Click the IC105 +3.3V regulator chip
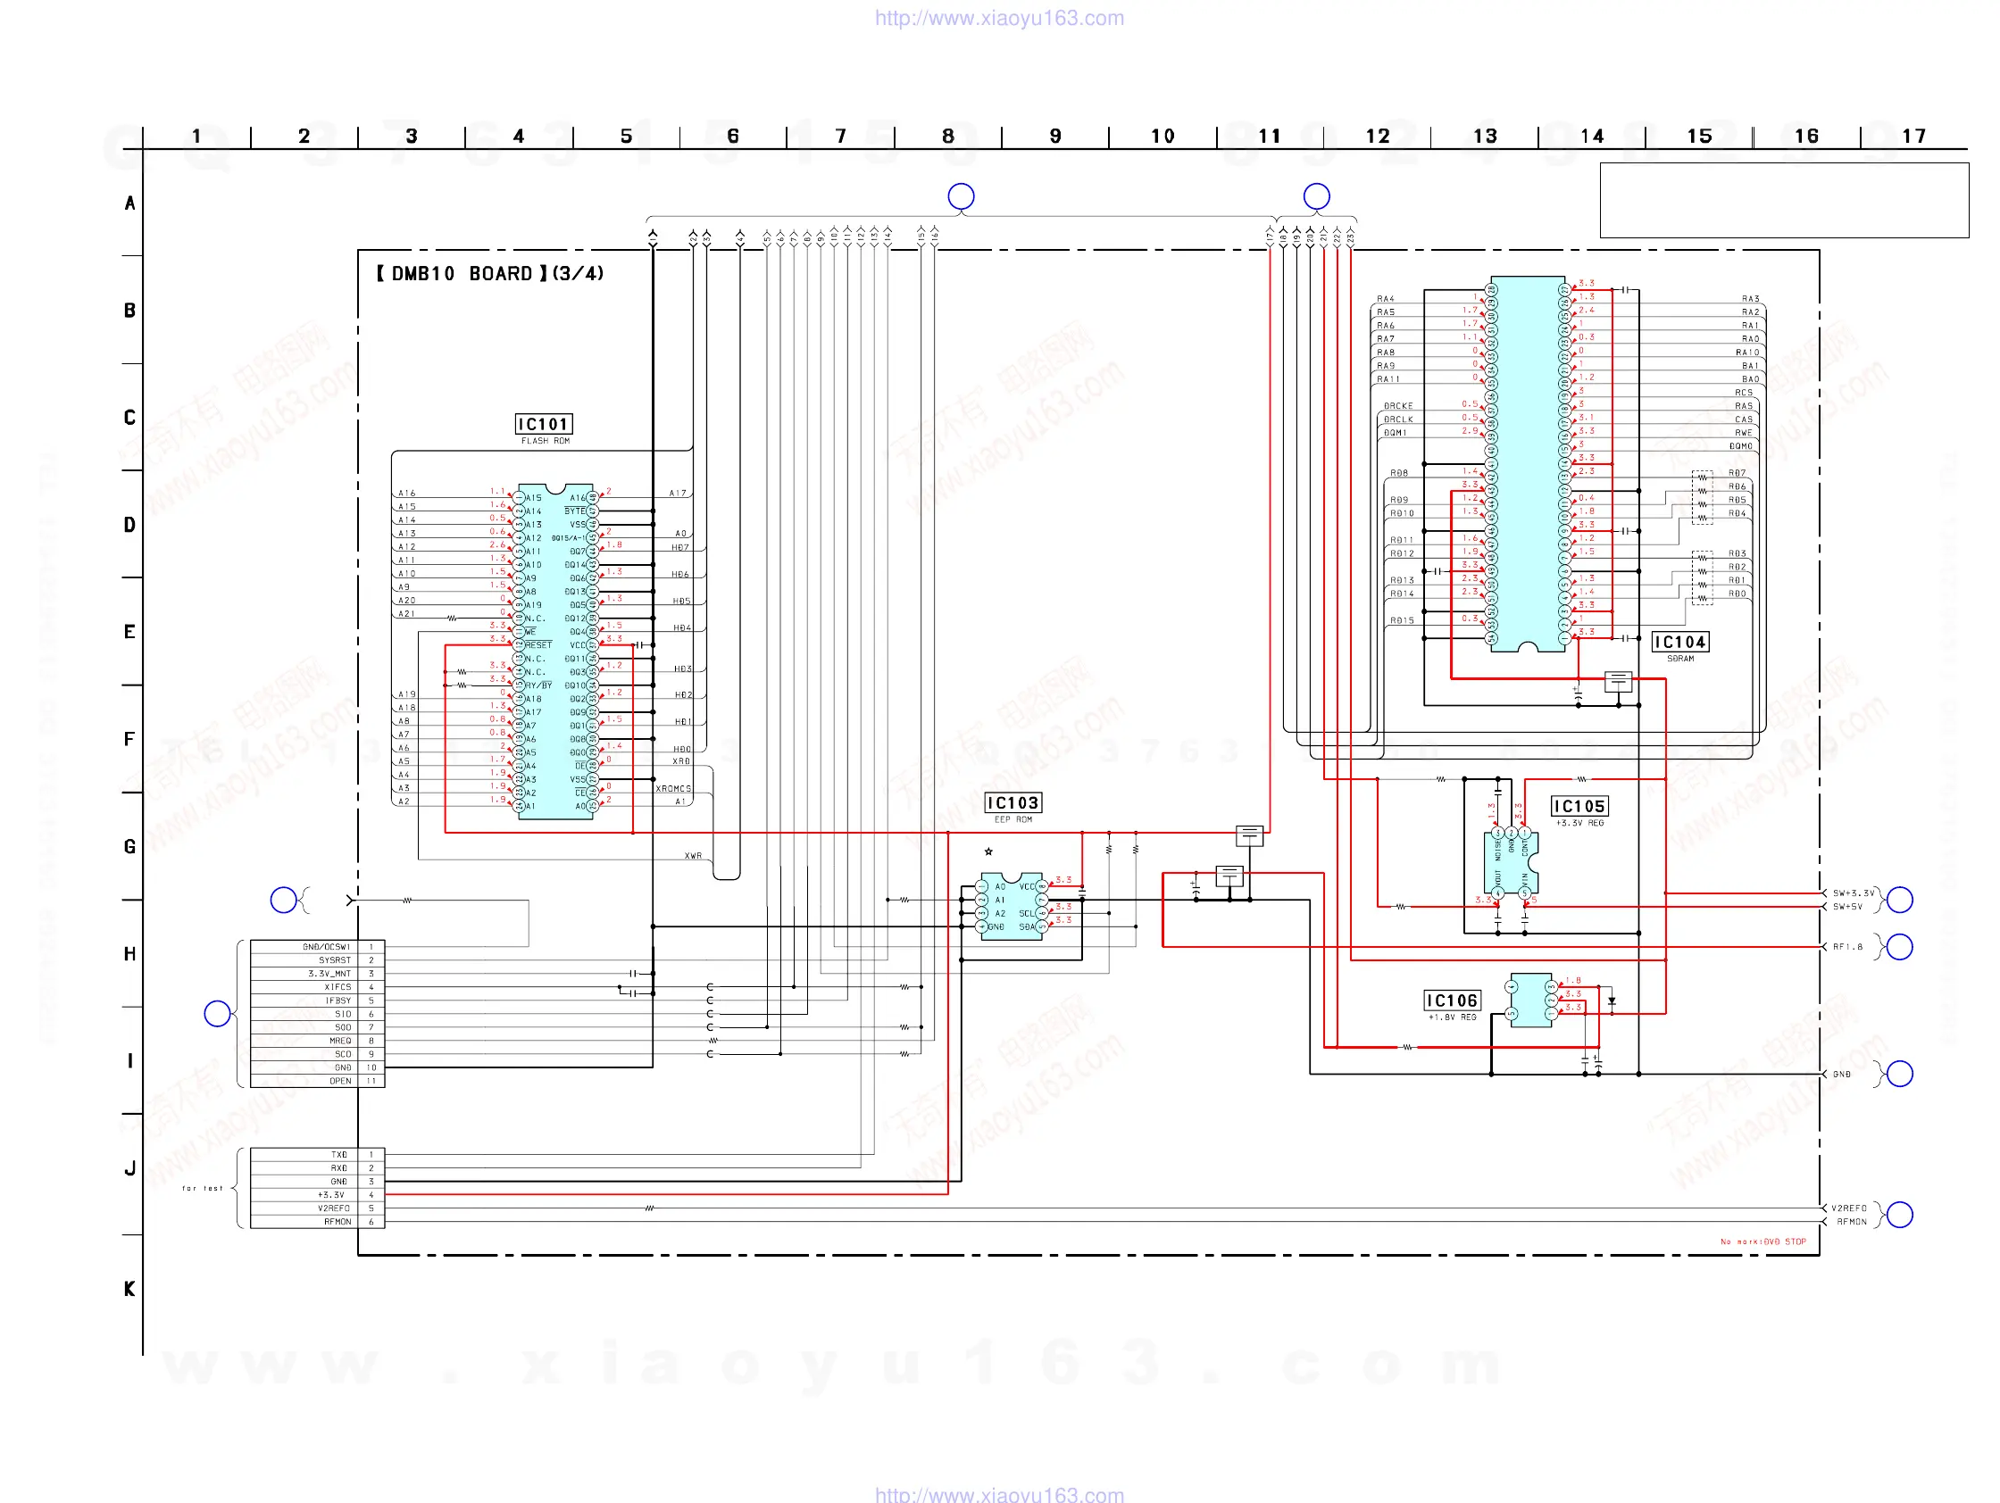The width and height of the screenshot is (2000, 1503). 1511,863
